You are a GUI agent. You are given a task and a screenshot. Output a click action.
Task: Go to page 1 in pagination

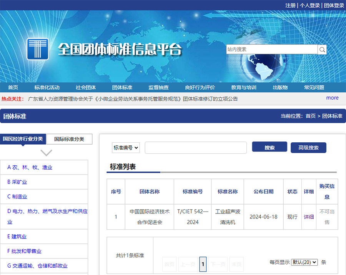[x=203, y=264]
